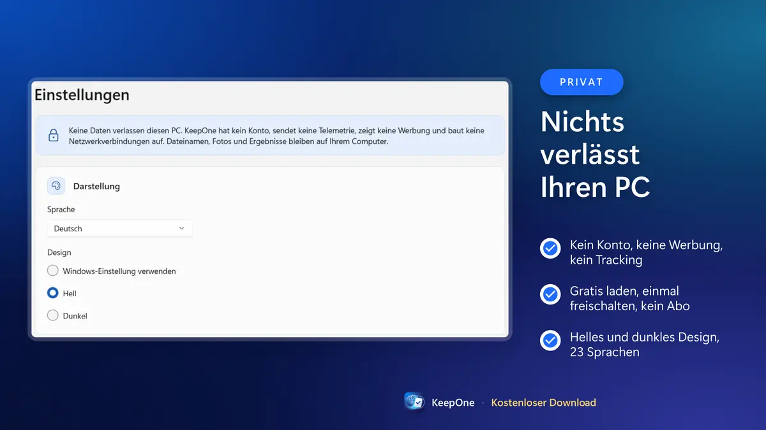Click the 'Kein Konto, keine Werbung' text
766x430 pixels.
[646, 252]
